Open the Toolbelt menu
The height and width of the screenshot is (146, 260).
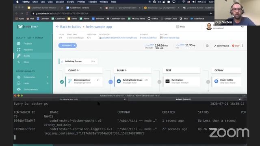(x=92, y=2)
